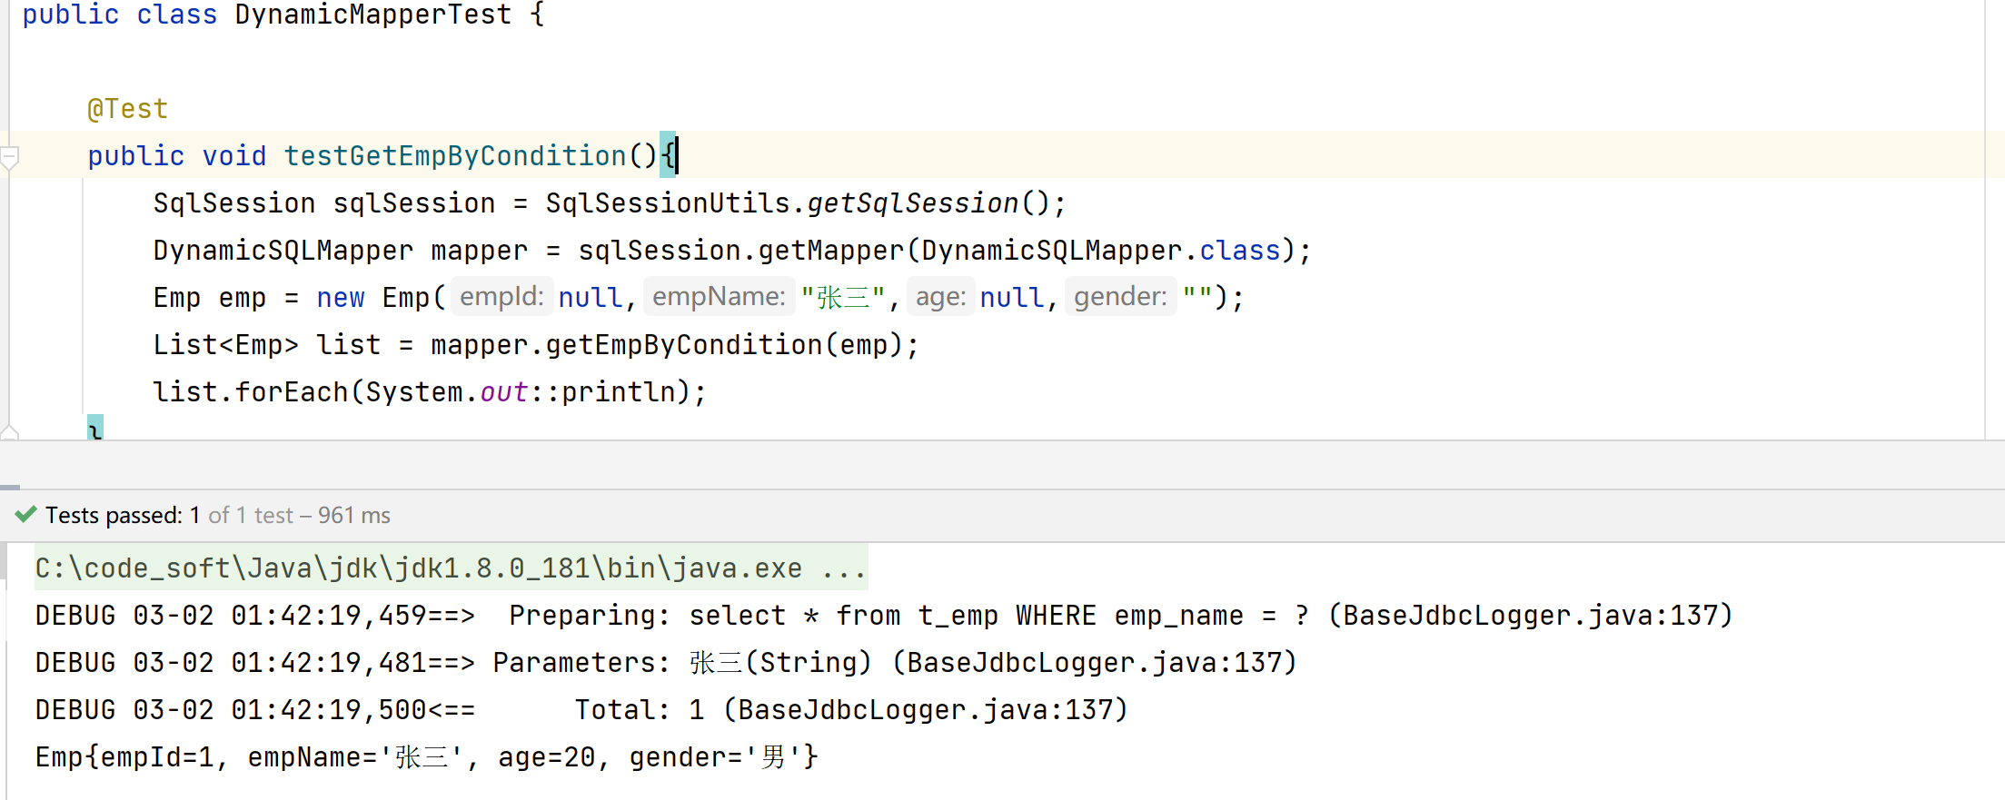Click the 'getEmpByCondition(emp)' call
This screenshot has width=2005, height=800.
[724, 345]
